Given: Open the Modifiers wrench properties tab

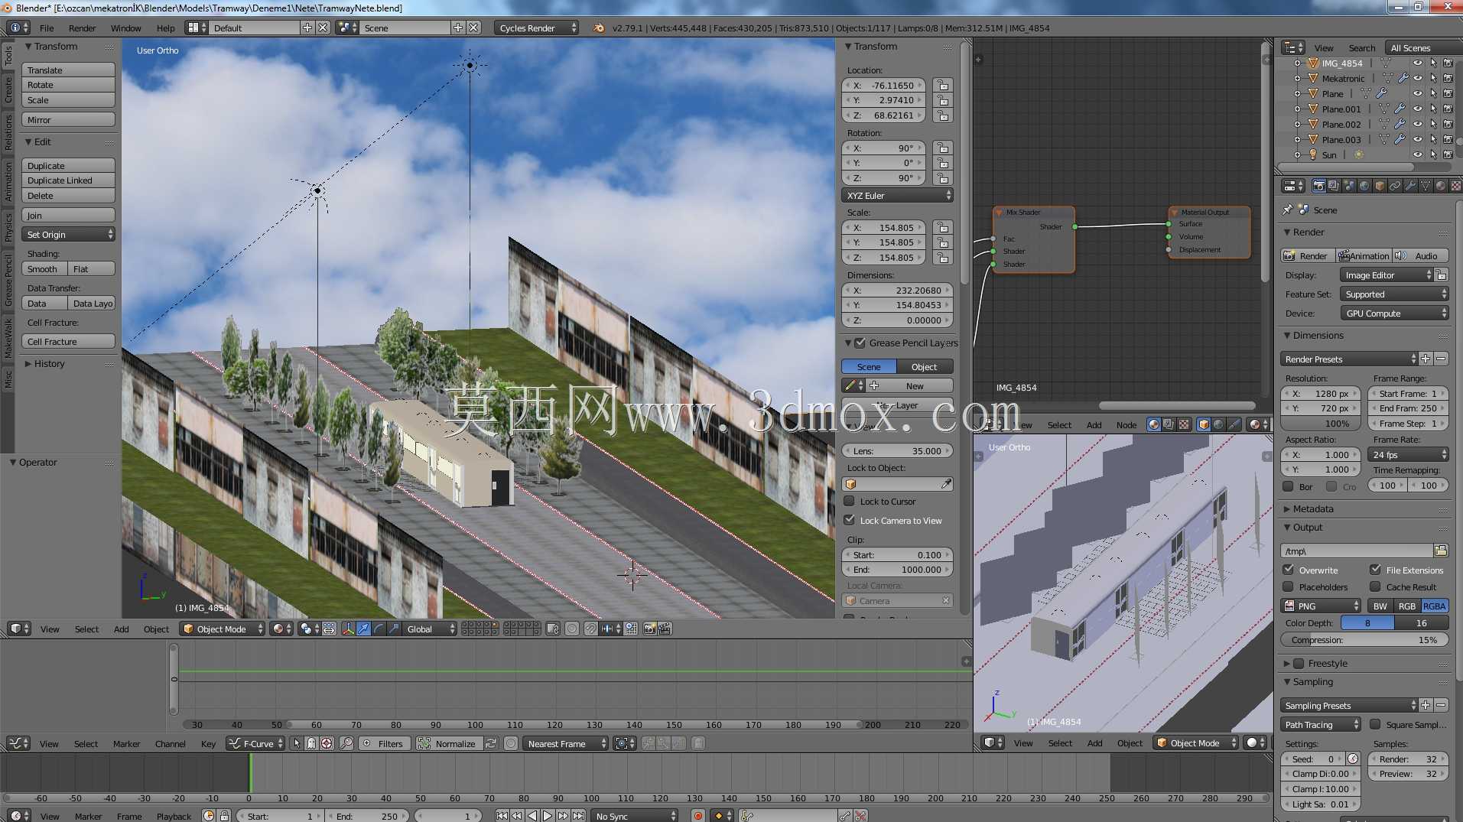Looking at the screenshot, I should [x=1410, y=186].
